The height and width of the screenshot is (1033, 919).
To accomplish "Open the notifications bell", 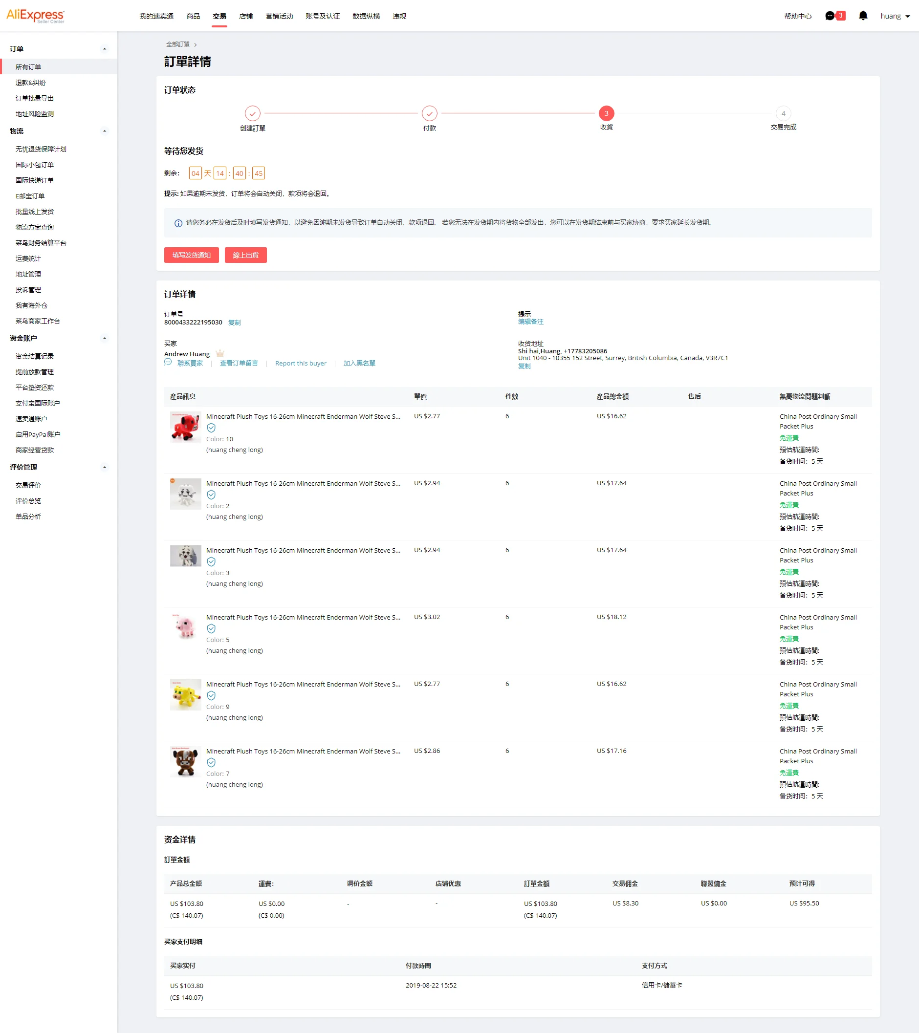I will click(x=863, y=16).
